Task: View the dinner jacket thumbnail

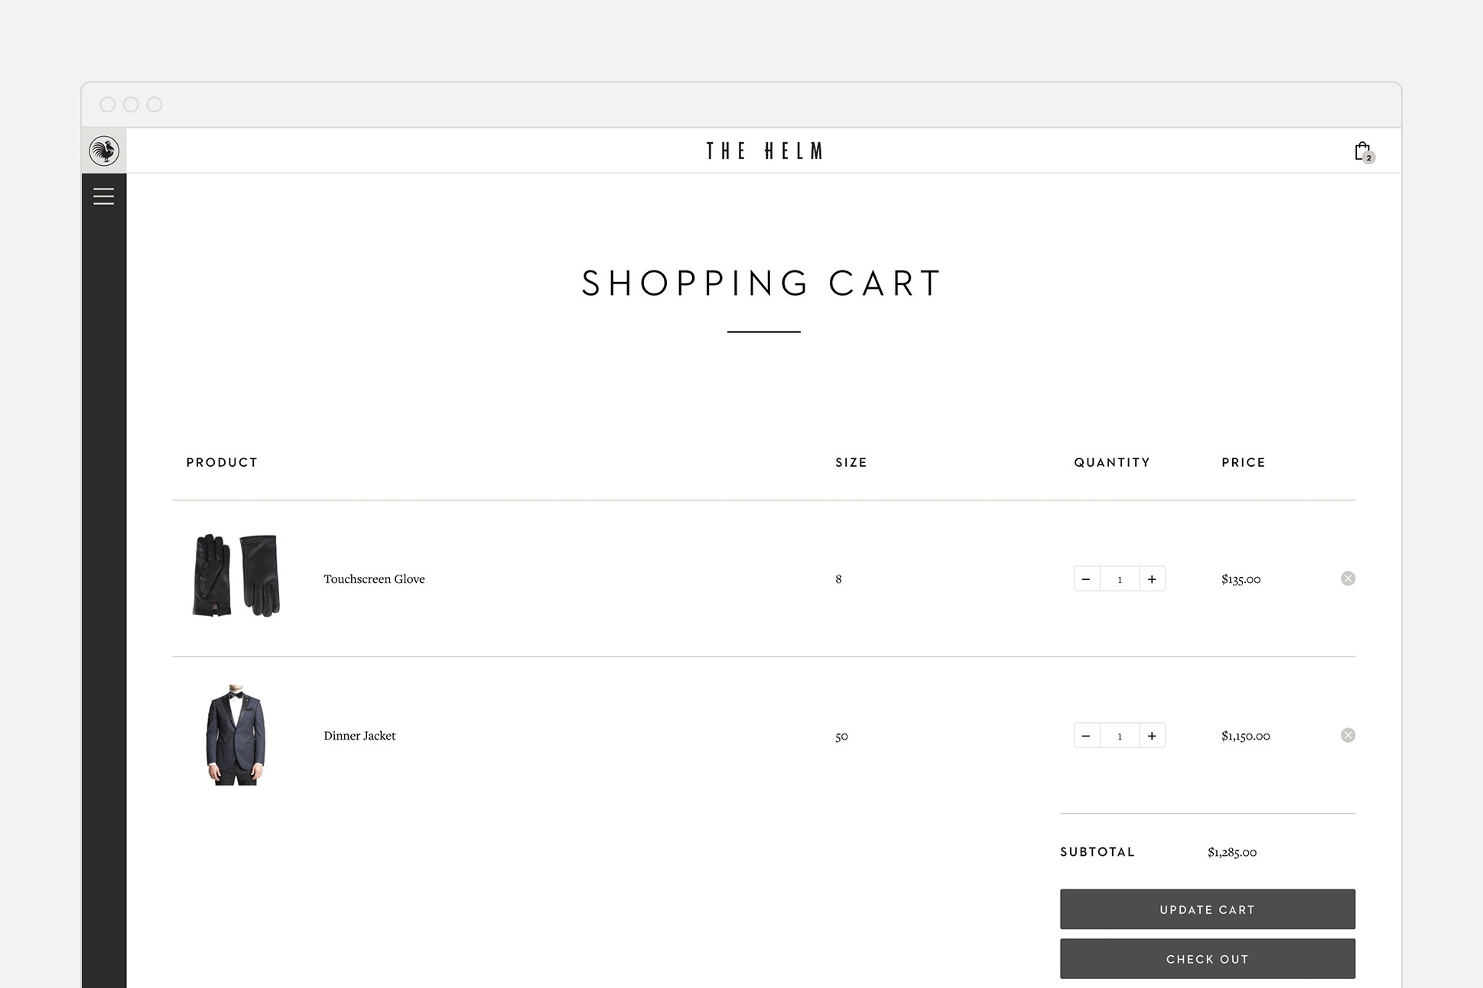Action: pyautogui.click(x=236, y=735)
